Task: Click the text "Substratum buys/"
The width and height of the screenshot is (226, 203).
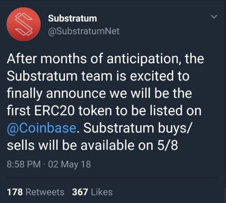Action: pos(138,128)
